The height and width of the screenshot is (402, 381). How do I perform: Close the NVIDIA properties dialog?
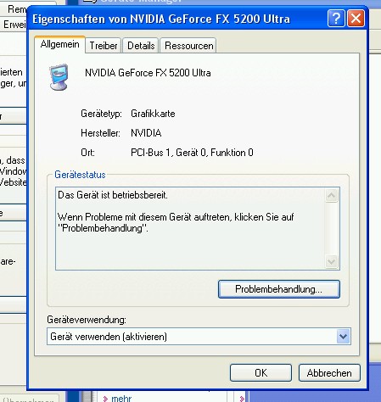point(356,19)
